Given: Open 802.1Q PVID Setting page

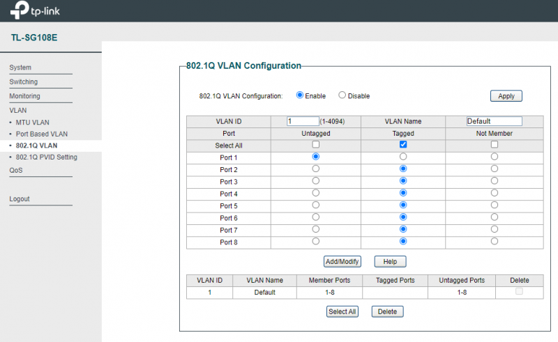Looking at the screenshot, I should coord(46,157).
